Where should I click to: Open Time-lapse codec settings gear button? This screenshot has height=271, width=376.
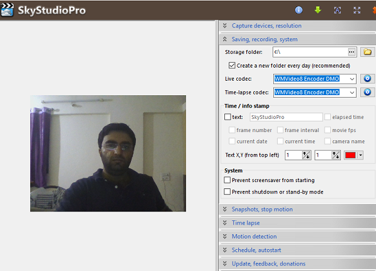(368, 93)
